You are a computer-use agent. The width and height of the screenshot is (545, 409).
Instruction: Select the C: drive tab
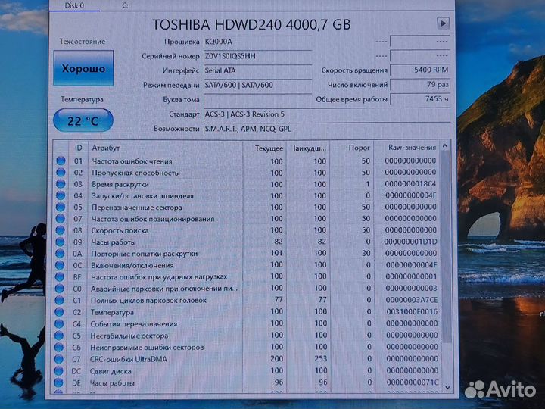point(125,5)
